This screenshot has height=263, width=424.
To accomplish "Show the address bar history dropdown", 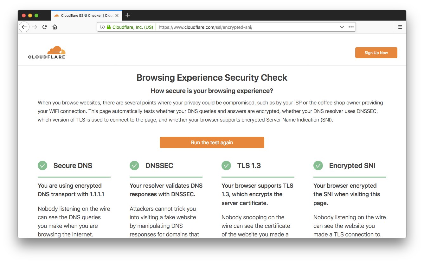I will pos(342,27).
